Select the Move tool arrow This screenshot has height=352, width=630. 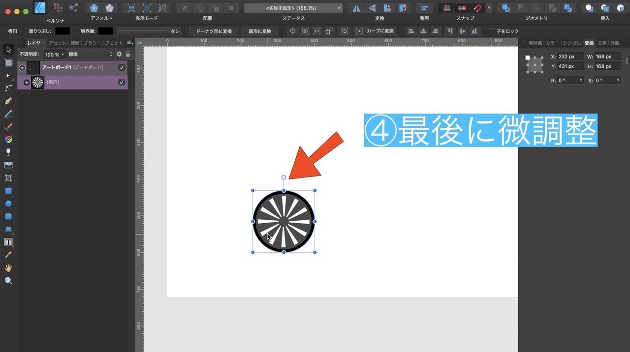8,50
